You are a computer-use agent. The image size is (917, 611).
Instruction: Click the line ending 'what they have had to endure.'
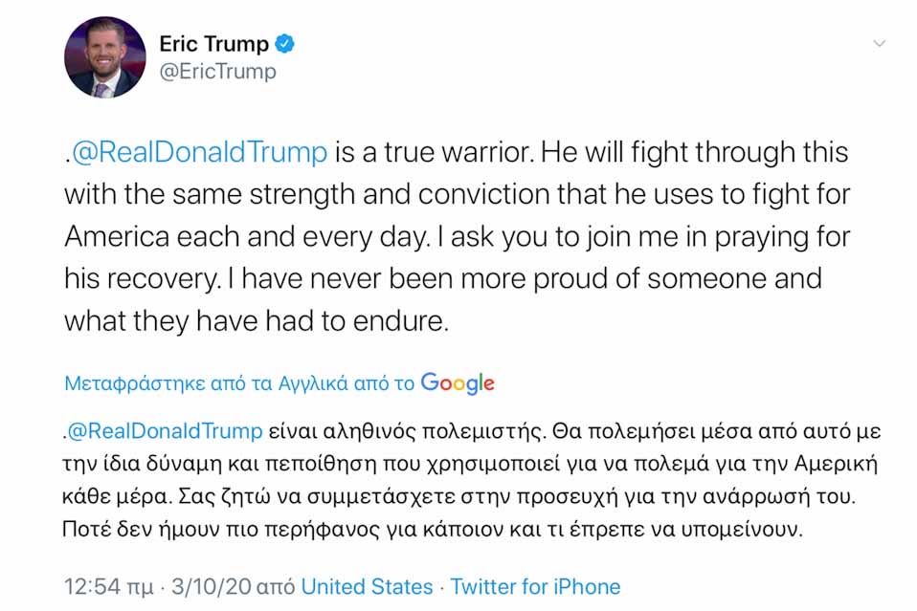(x=257, y=320)
